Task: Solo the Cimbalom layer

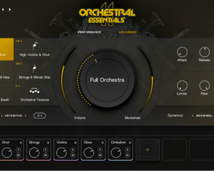Action: click(128, 150)
